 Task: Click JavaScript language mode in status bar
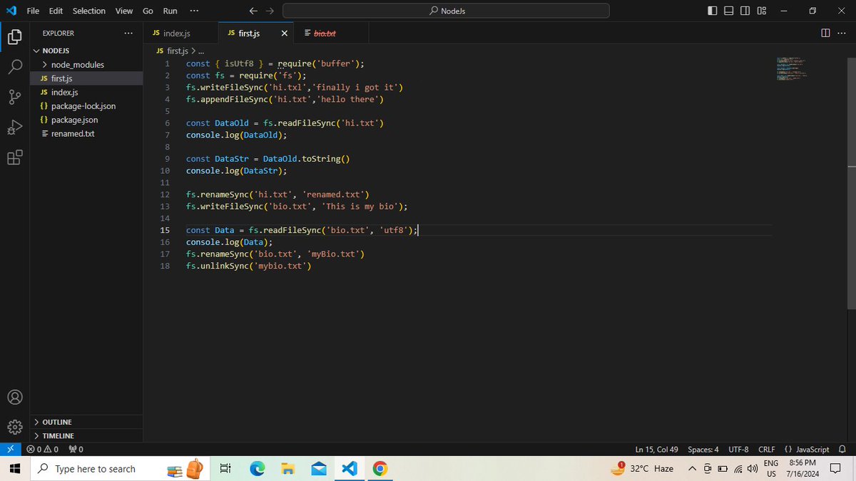tap(807, 450)
